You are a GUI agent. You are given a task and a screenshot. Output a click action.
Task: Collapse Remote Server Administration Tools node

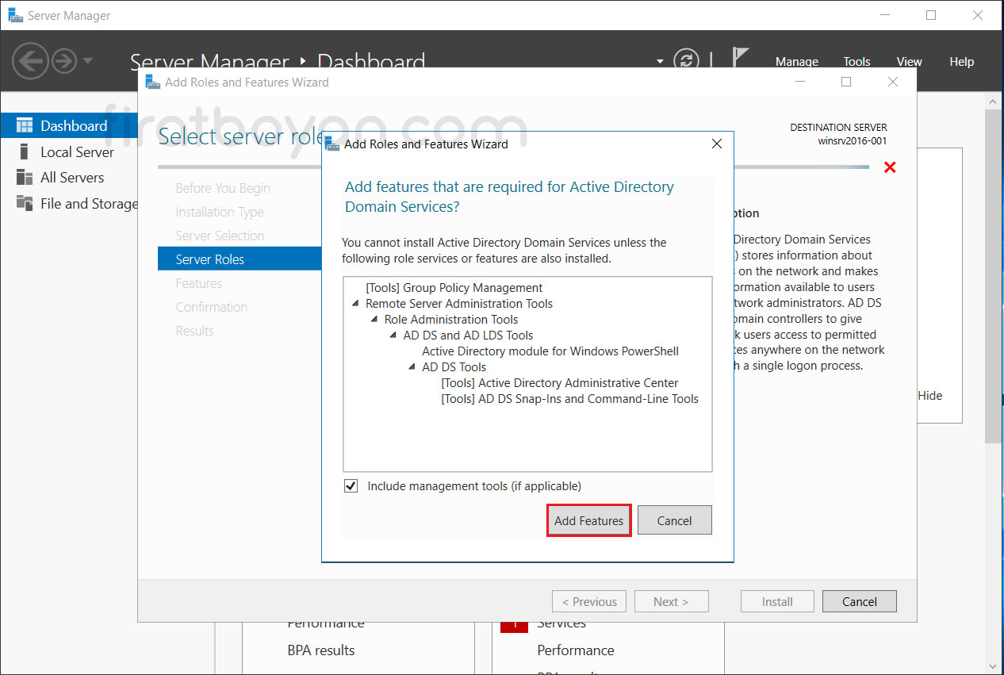click(x=354, y=304)
